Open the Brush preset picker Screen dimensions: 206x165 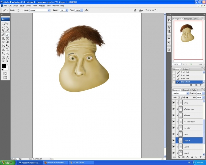(21, 10)
